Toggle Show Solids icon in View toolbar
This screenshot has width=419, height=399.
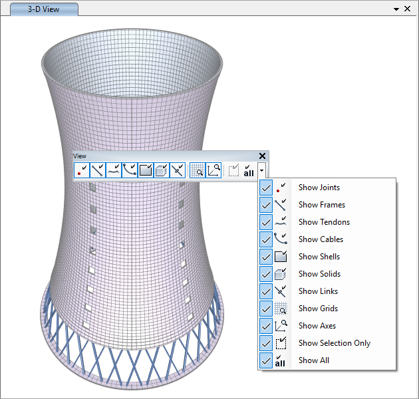point(162,170)
